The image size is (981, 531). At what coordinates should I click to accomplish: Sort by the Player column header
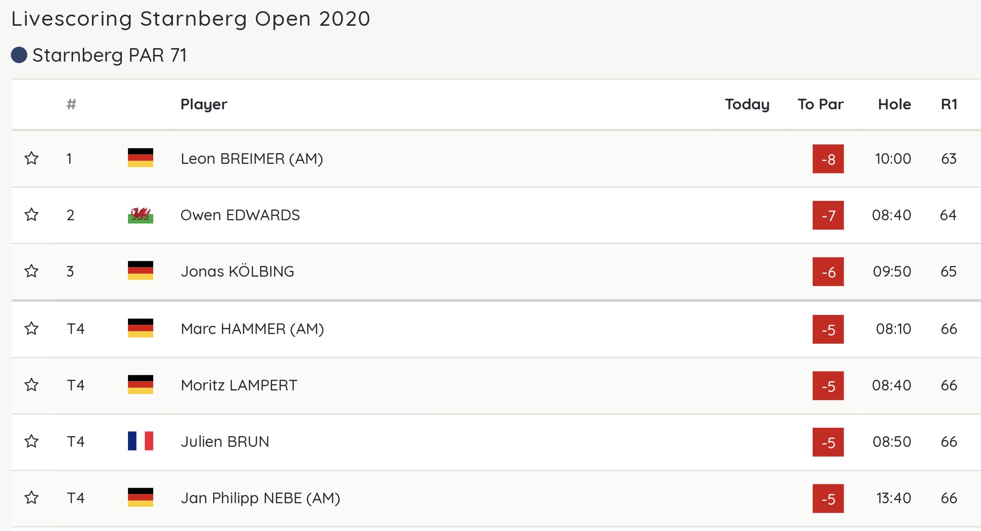pos(204,104)
